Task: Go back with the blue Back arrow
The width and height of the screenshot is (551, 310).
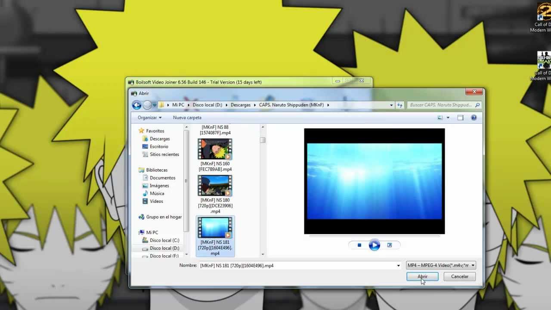Action: point(137,105)
